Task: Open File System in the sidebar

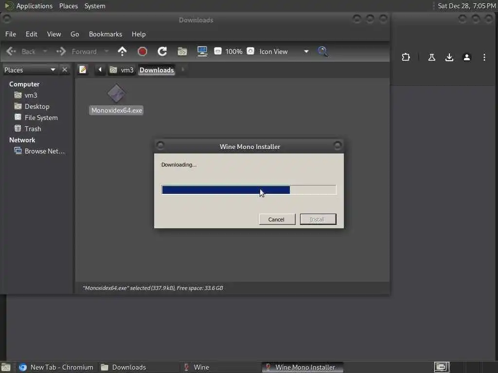Action: click(41, 118)
